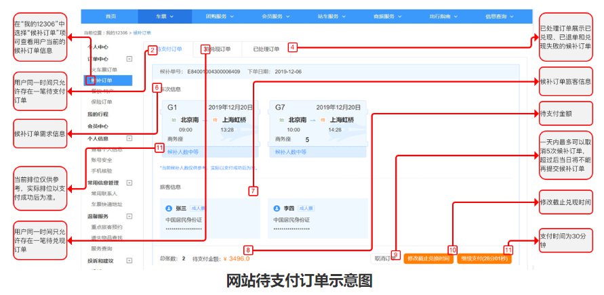The image size is (604, 295).
Task: Open the 站车服务 navigation dropdown
Action: (331, 16)
